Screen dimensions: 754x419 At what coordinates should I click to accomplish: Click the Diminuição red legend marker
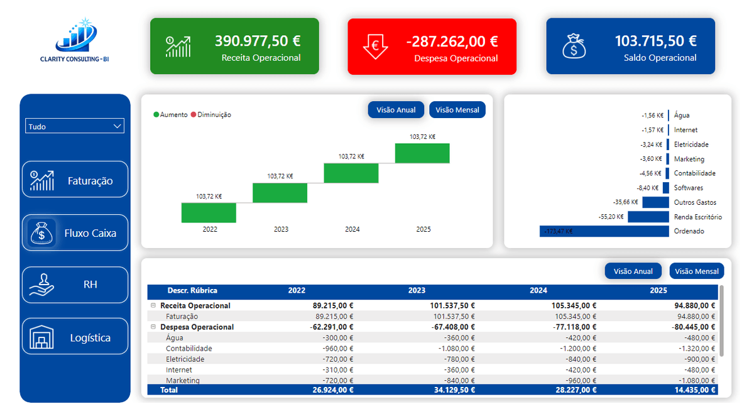pyautogui.click(x=194, y=115)
